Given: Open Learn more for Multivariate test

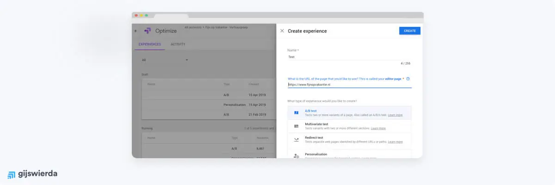Looking at the screenshot, I should click(x=378, y=128).
